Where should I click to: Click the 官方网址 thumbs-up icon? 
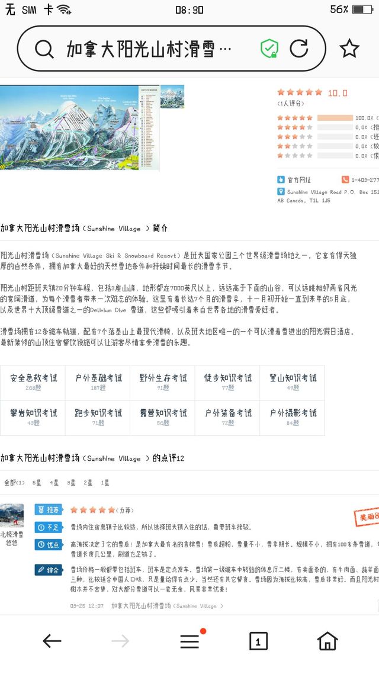pos(281,179)
